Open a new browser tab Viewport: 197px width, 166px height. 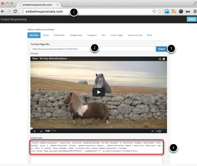(65, 5)
